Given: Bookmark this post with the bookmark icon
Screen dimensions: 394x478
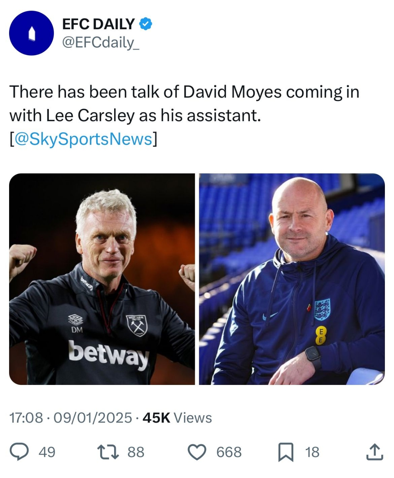Looking at the screenshot, I should tap(286, 452).
